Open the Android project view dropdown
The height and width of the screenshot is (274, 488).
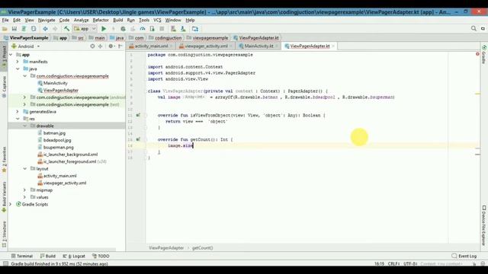pos(25,46)
